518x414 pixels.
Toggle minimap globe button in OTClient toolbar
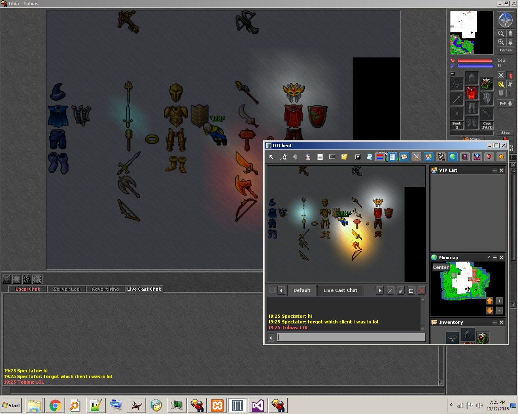coord(453,157)
